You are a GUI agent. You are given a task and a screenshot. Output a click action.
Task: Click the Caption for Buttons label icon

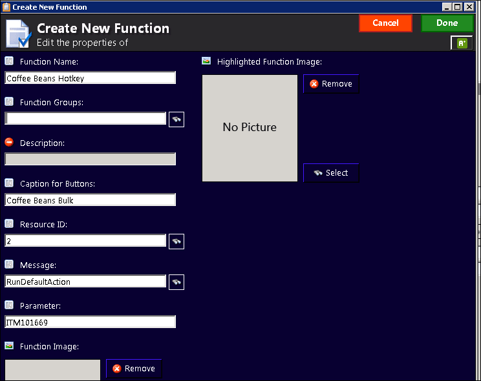[9, 183]
